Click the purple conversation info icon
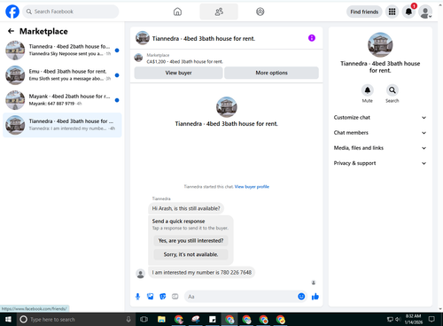The image size is (443, 326). pyautogui.click(x=312, y=38)
